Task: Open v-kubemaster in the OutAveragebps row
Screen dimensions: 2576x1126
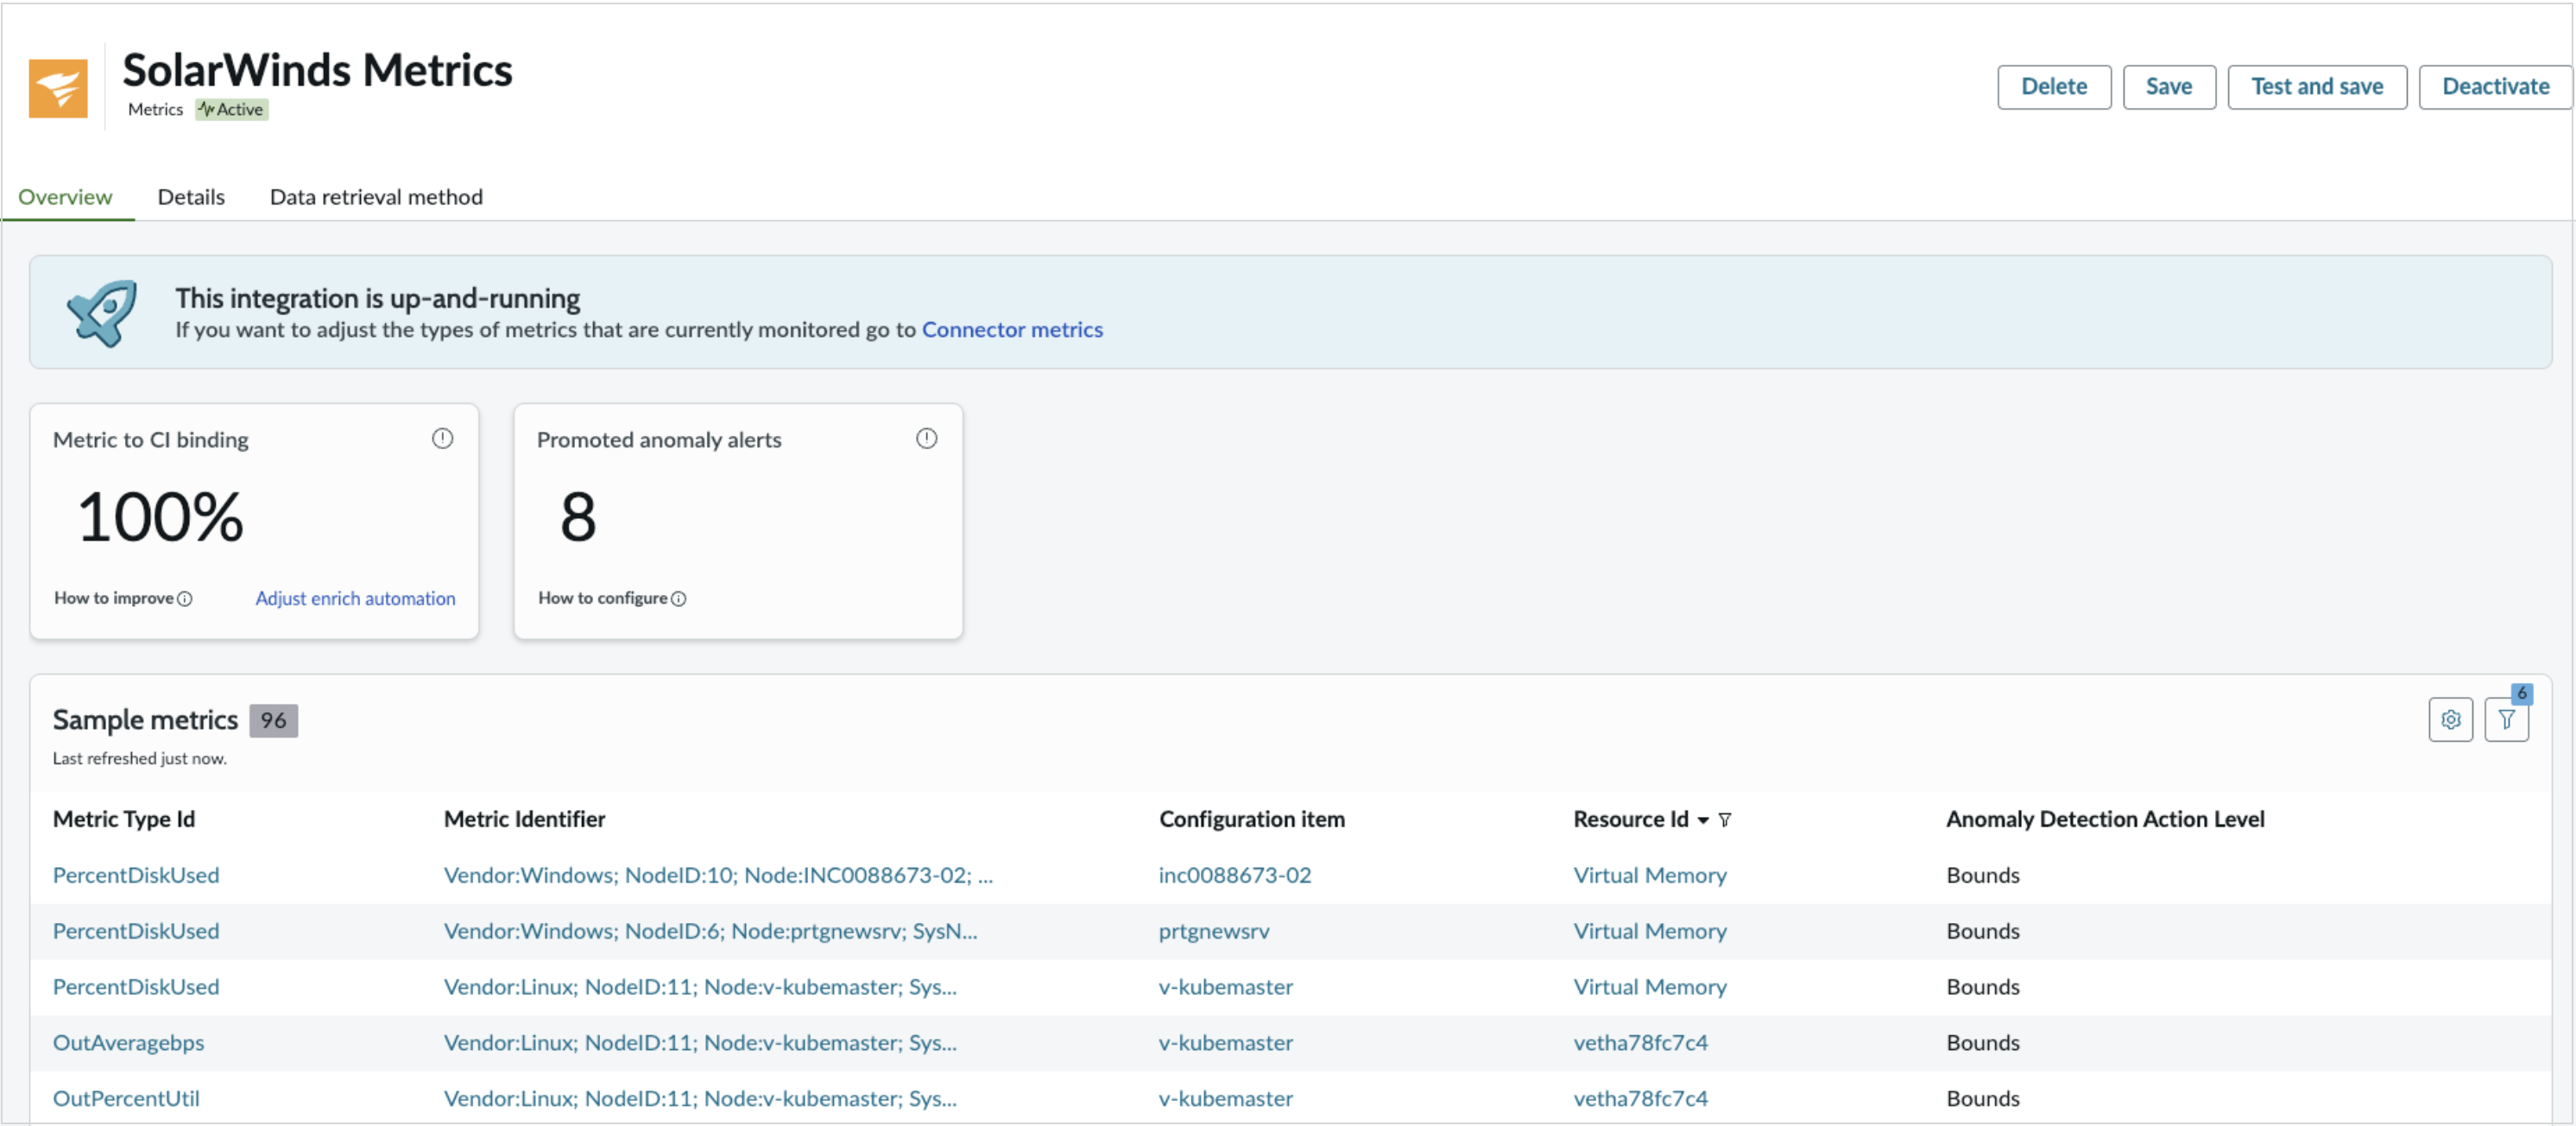Action: point(1225,1043)
